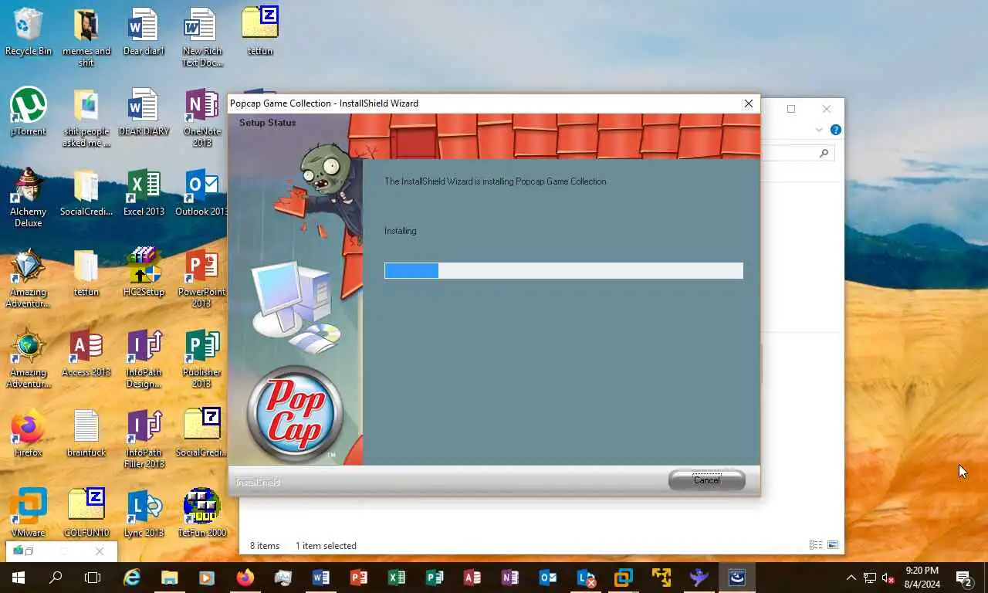The width and height of the screenshot is (988, 593).
Task: Select the 'shit people asked me' folder
Action: 86,117
